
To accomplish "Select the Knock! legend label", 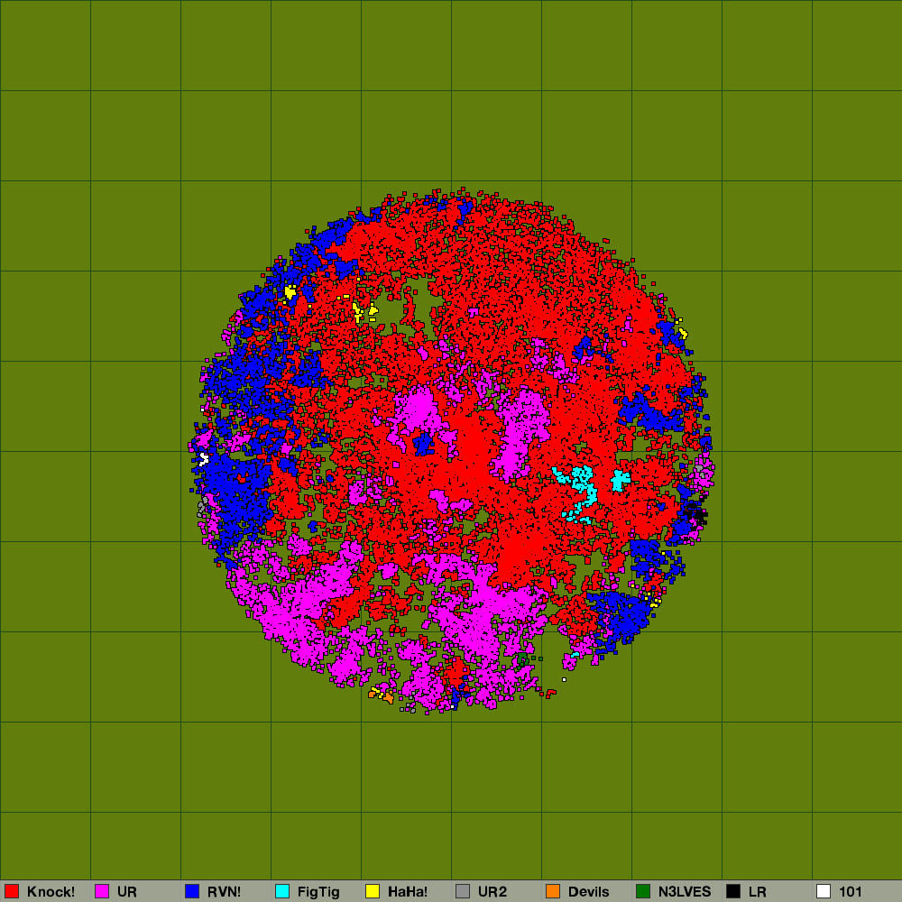I will [51, 892].
